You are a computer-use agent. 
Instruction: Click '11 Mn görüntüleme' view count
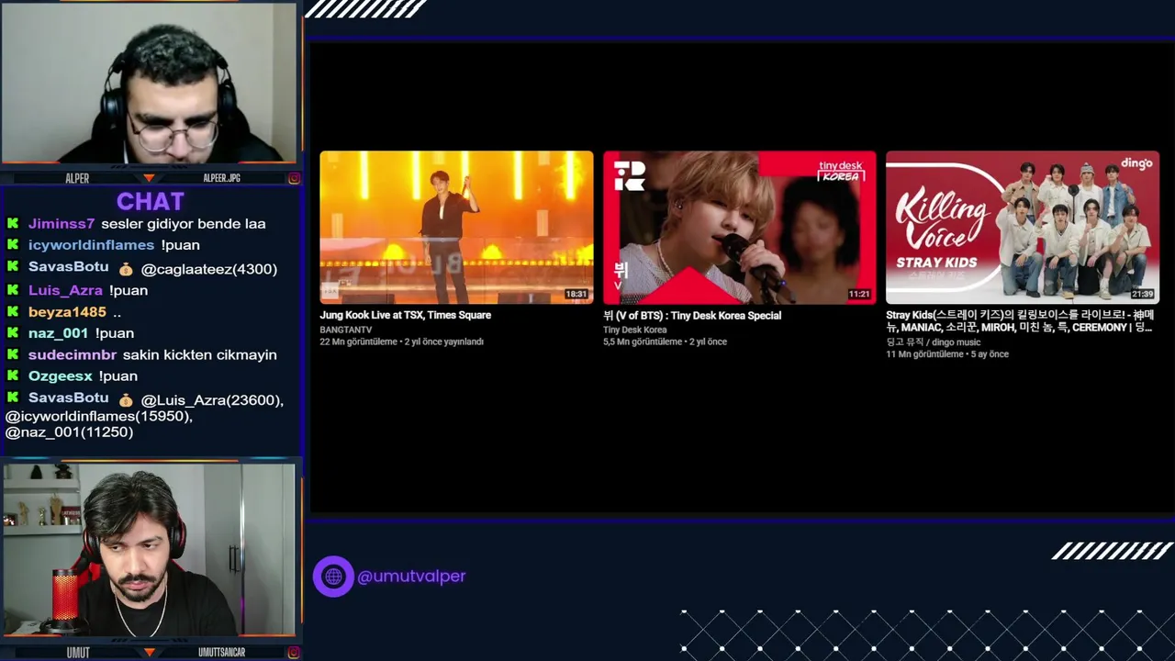[924, 354]
